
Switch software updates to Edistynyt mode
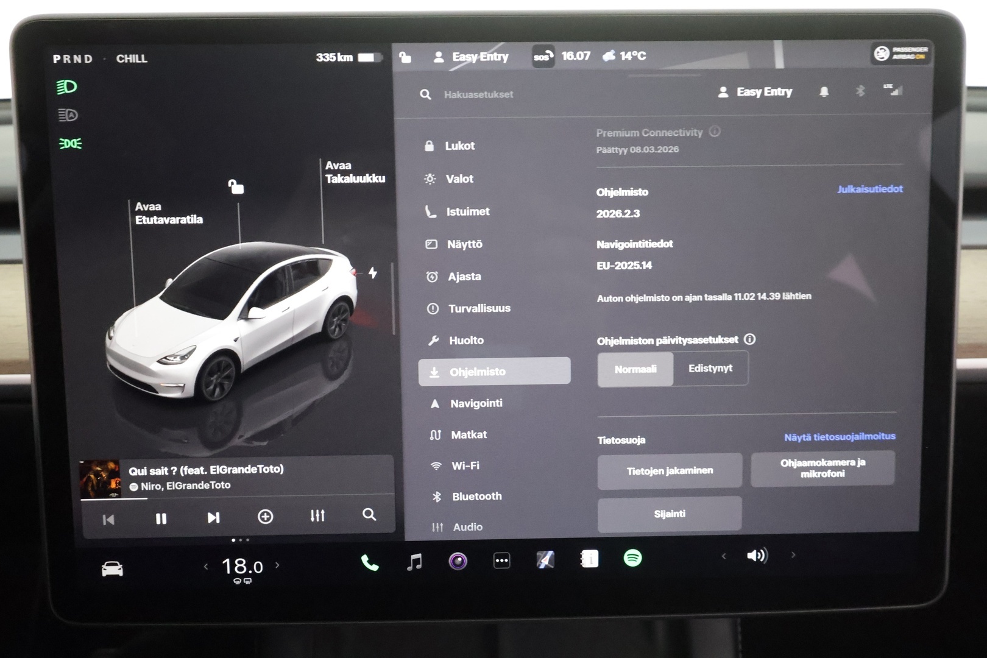coord(710,368)
